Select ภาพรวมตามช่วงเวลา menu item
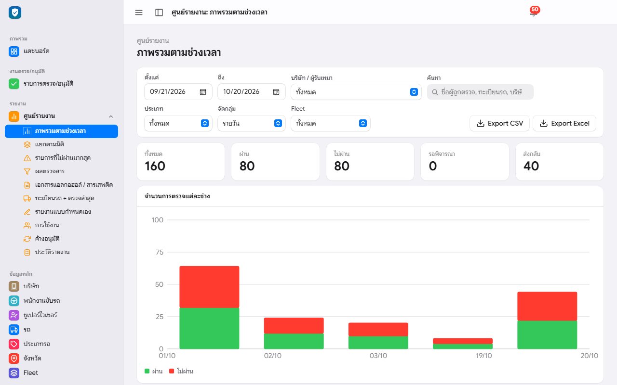 (x=61, y=131)
